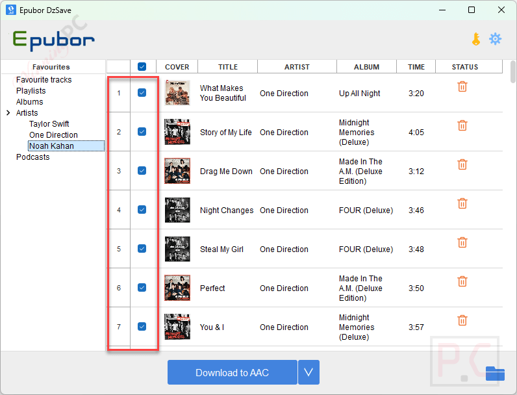Delete What Makes You Beautiful track
Viewport: 517px width, 395px height.
click(x=462, y=86)
